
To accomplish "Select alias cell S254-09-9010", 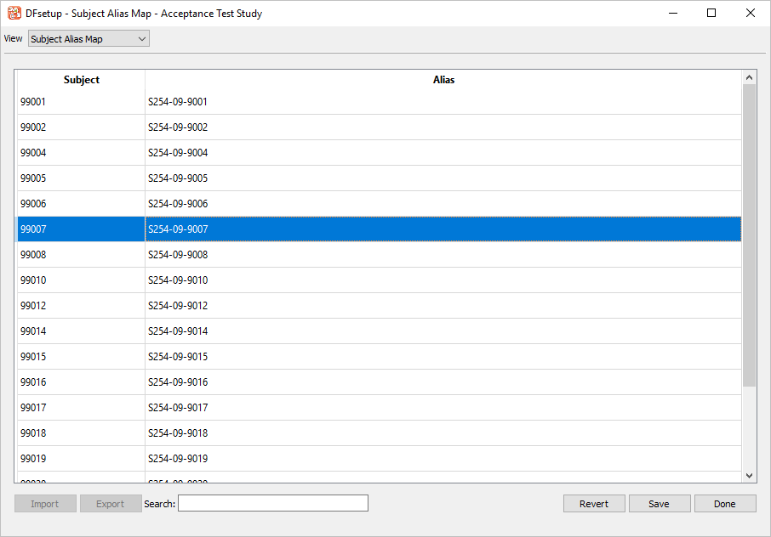I will point(178,280).
